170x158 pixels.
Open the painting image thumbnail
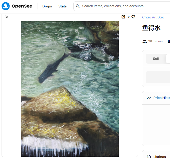click(x=70, y=89)
